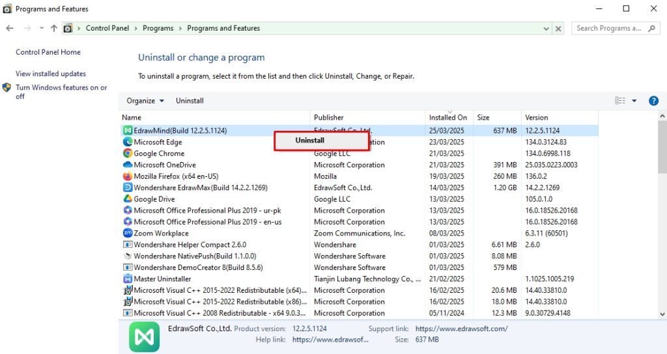Image resolution: width=667 pixels, height=354 pixels.
Task: Click the list scrollbar up arrow
Action: point(662,116)
